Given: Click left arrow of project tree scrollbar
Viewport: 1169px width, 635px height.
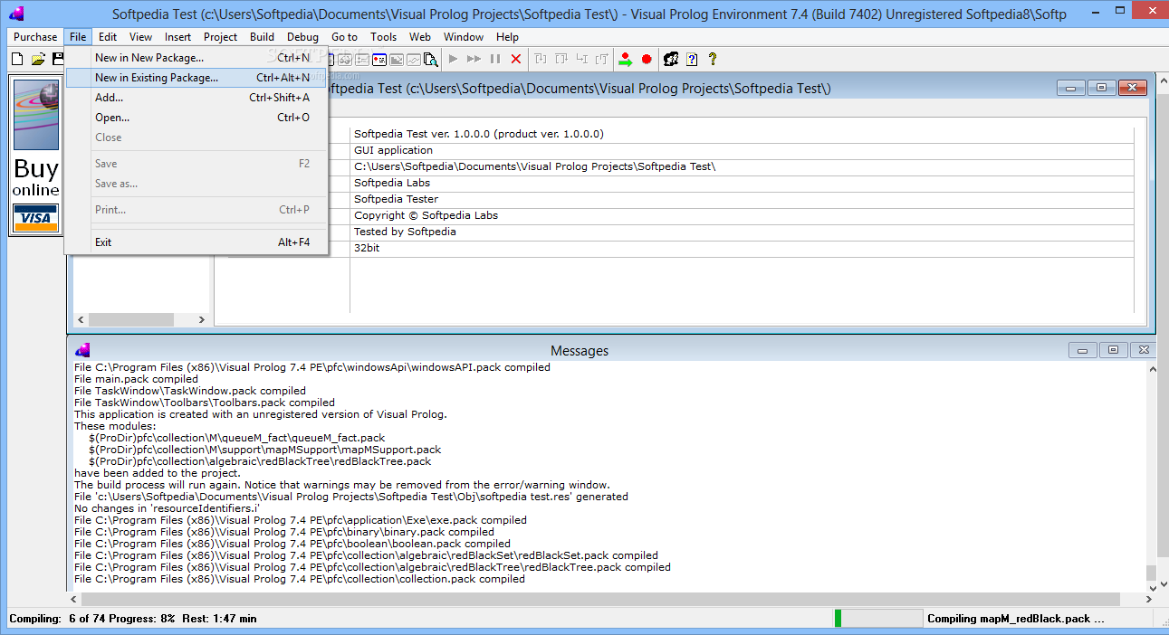Looking at the screenshot, I should tap(81, 320).
